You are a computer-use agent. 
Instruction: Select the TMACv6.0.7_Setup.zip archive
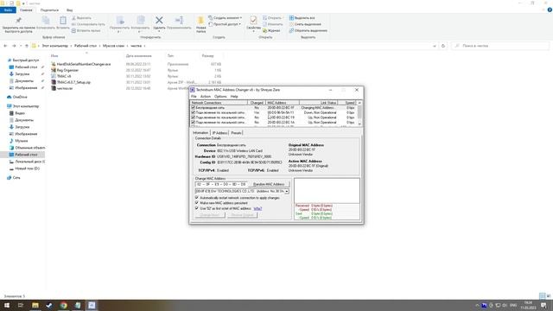(x=71, y=82)
